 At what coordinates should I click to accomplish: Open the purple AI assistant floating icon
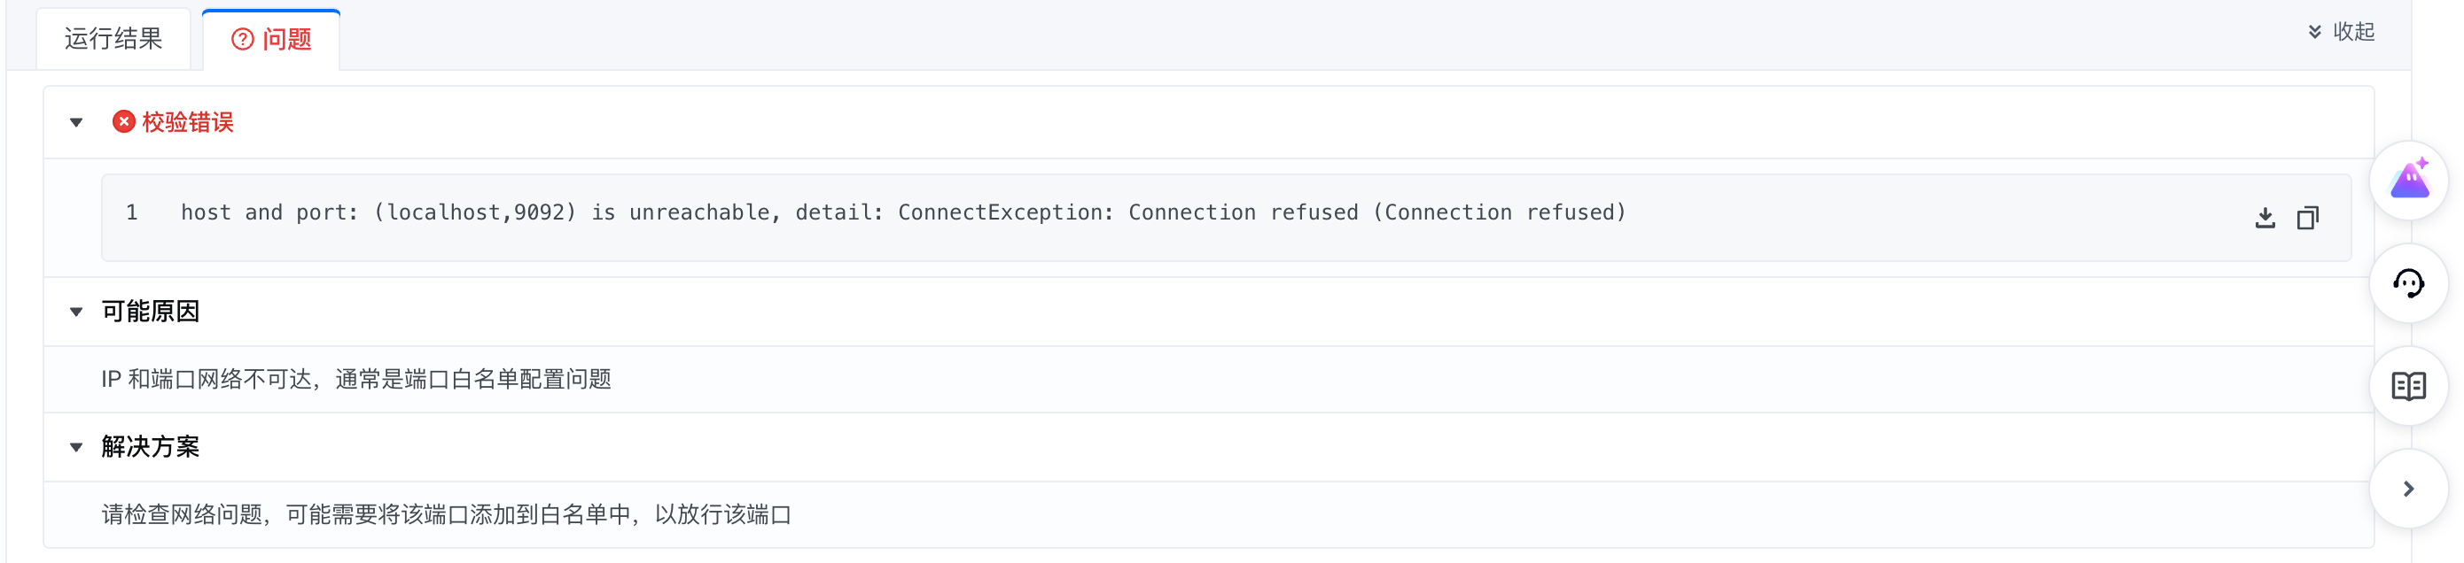pyautogui.click(x=2408, y=180)
